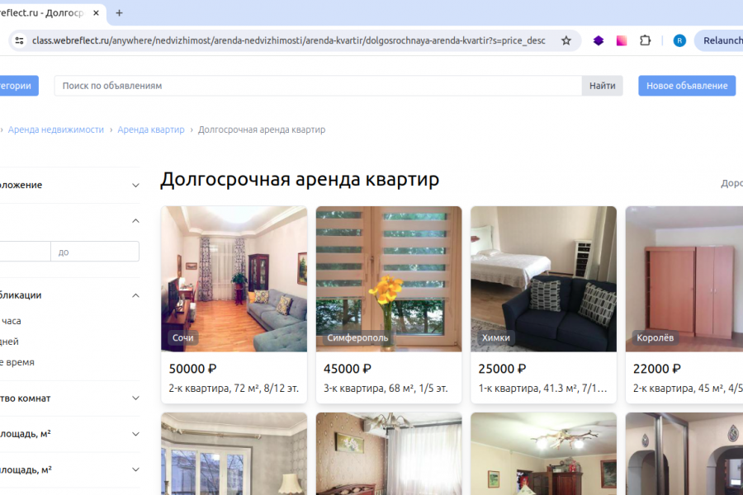Click the 45000 ₽ price text
Viewport: 743px width, 495px height.
[348, 369]
